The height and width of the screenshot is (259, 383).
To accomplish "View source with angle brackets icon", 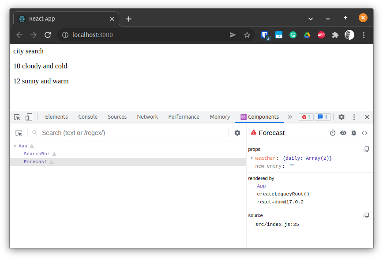I will click(364, 133).
